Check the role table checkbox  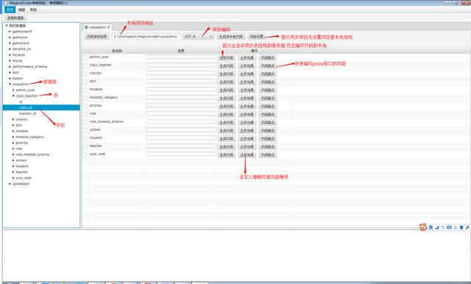(x=85, y=114)
